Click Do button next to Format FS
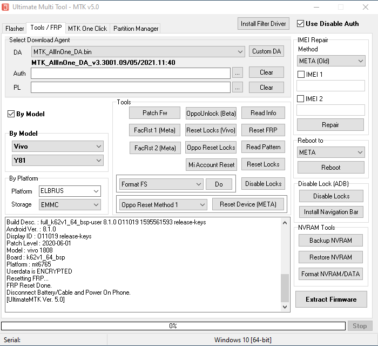The height and width of the screenshot is (346, 378). tap(219, 184)
